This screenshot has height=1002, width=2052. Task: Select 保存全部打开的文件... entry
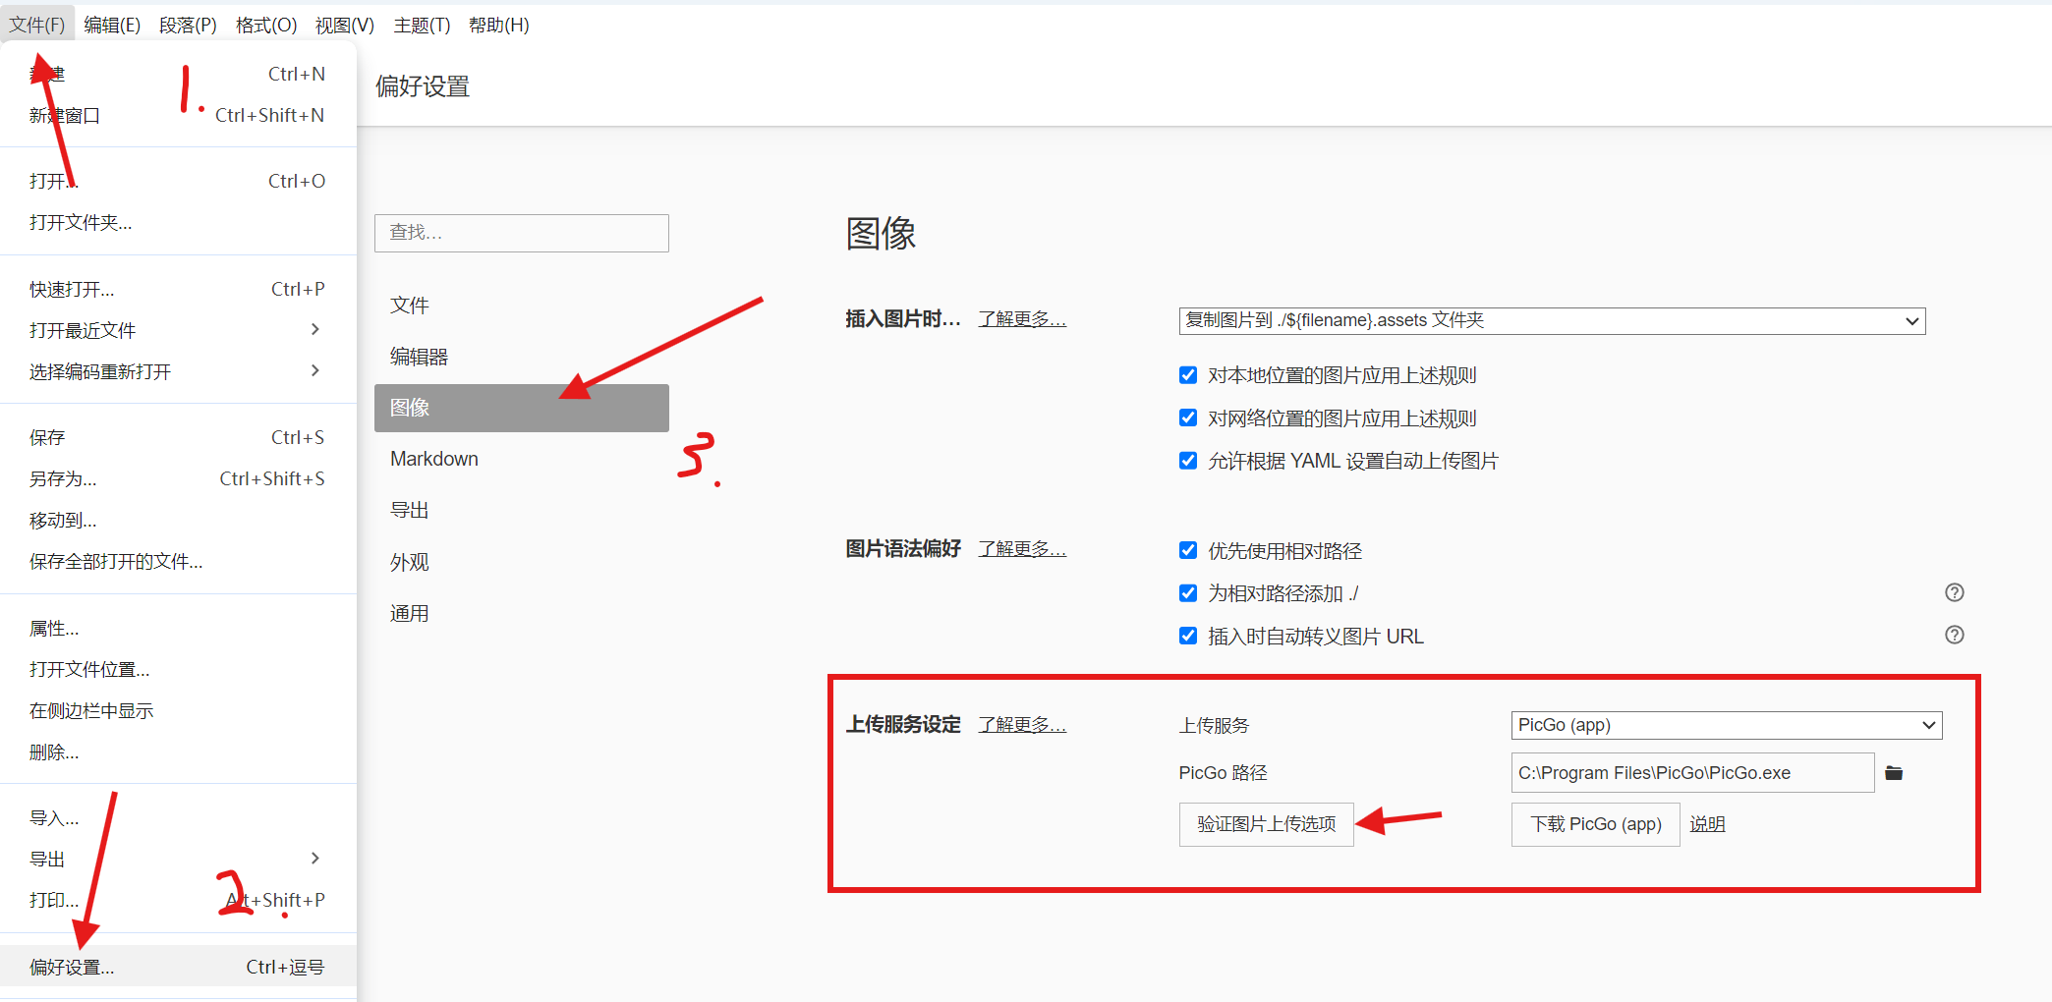click(178, 561)
